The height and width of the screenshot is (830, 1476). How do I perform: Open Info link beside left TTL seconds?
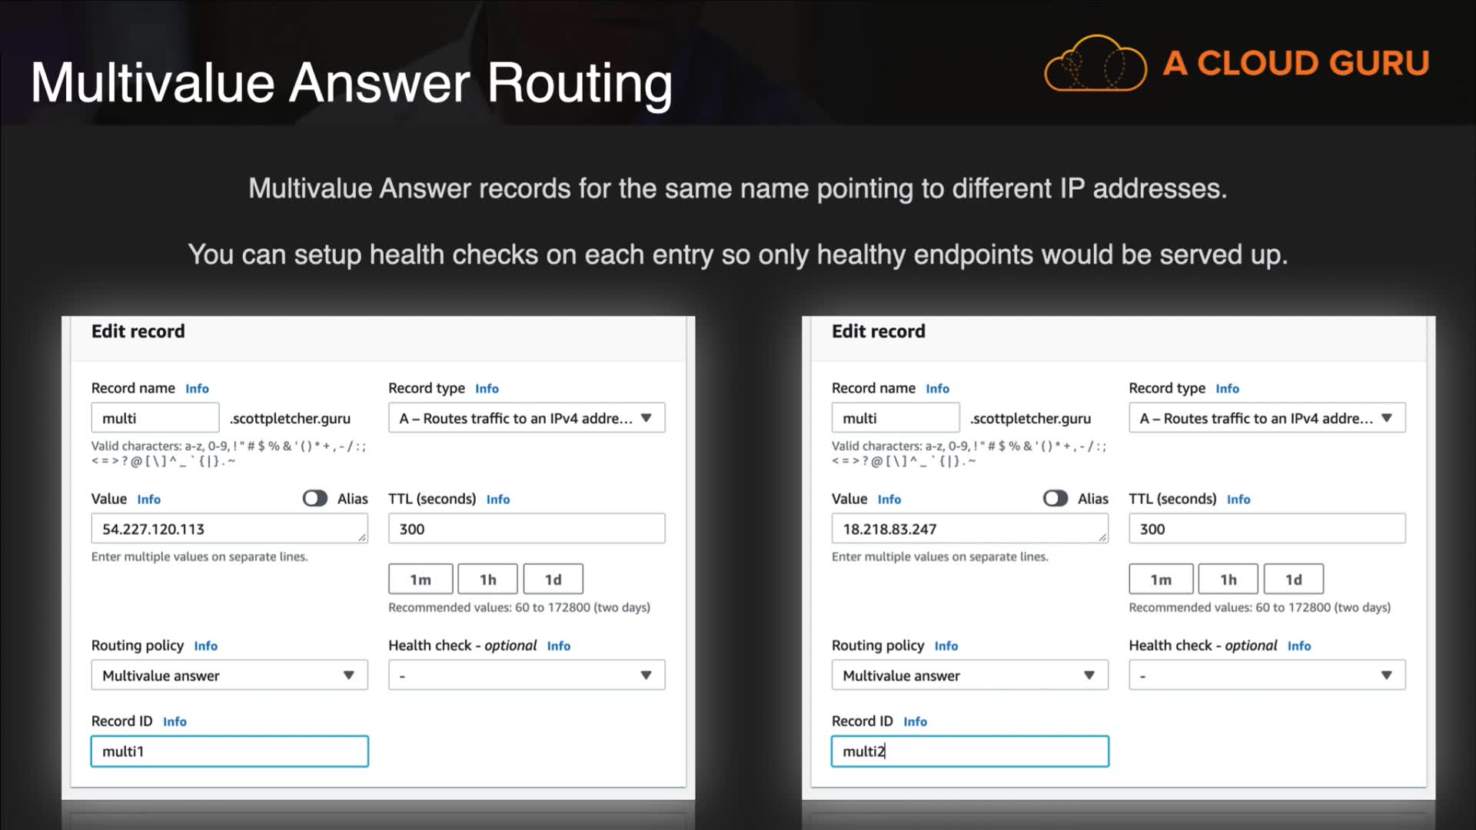(497, 500)
